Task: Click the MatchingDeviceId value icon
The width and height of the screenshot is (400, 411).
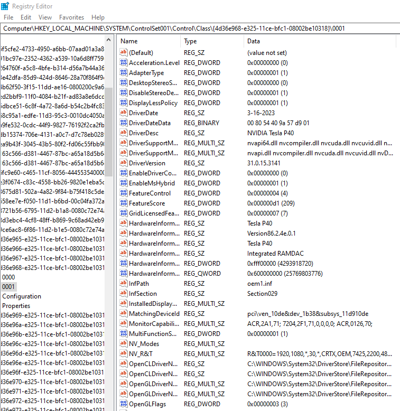Action: (124, 314)
